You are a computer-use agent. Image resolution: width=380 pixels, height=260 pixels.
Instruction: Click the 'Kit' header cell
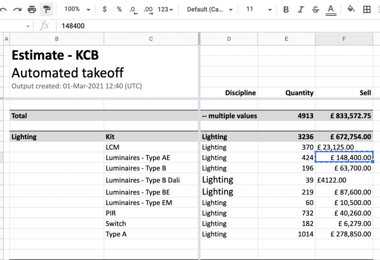point(151,136)
